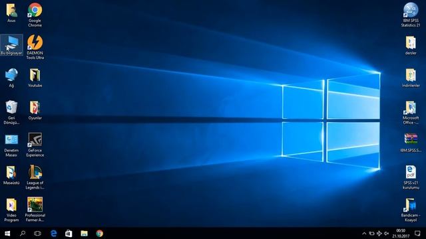Open the Microsoft Office shortcut icon
The image size is (426, 239).
tap(411, 112)
